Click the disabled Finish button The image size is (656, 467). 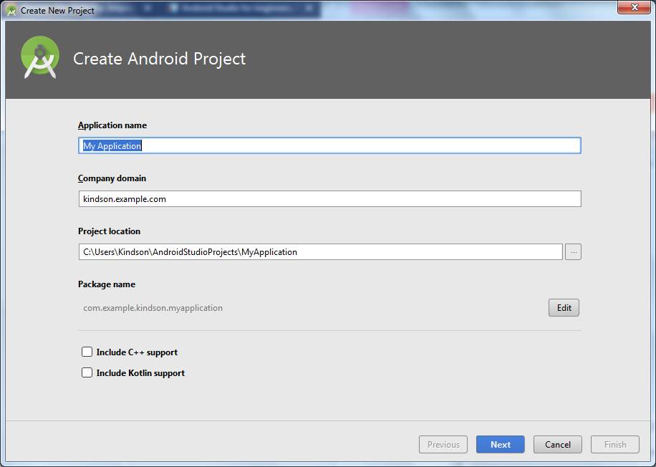[x=615, y=444]
